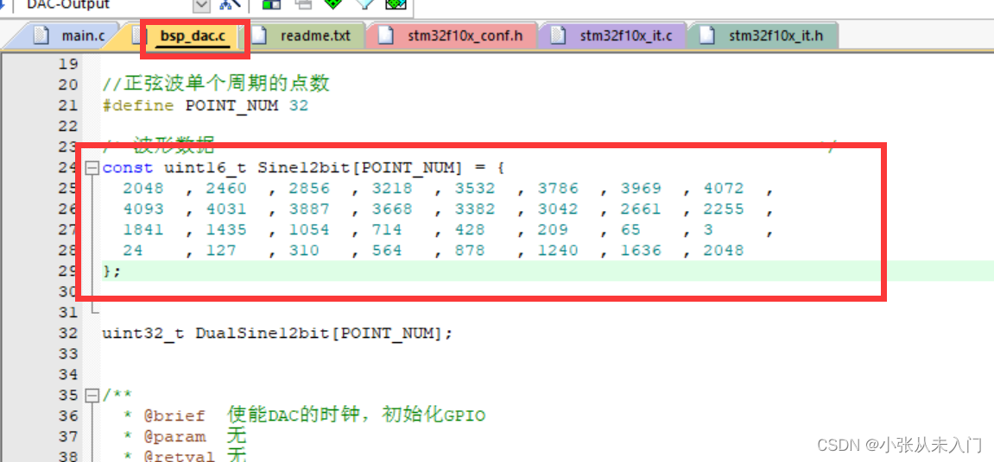Collapse the Sine12bit array fold at line 24

(x=92, y=168)
